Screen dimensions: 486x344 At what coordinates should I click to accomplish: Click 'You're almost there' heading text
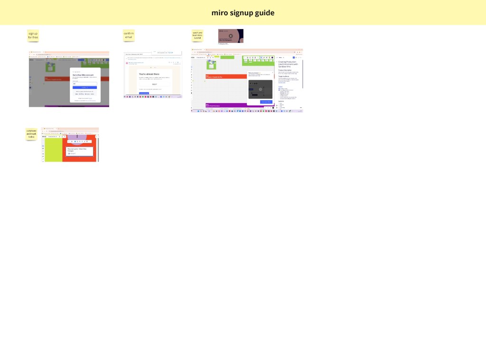(x=149, y=74)
